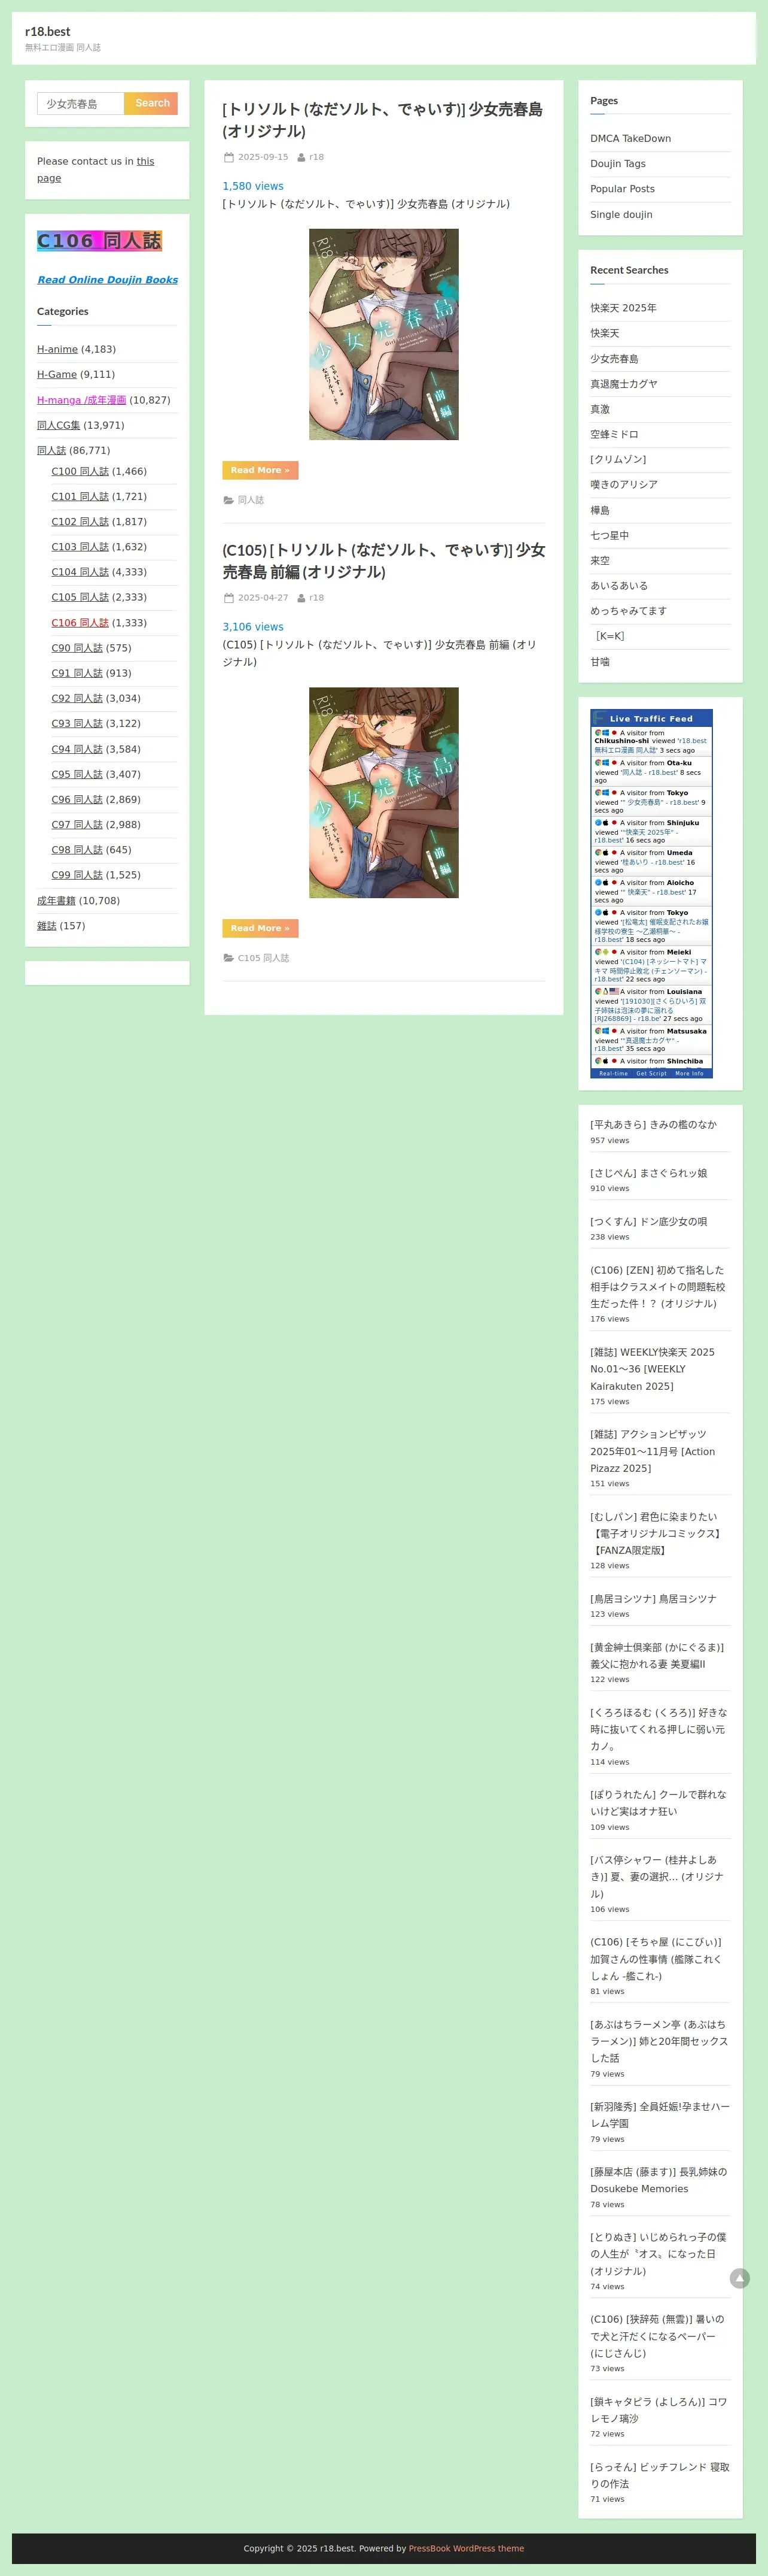The height and width of the screenshot is (2576, 768).
Task: Select the C99 同人誌 subcategory
Action: coord(77,875)
